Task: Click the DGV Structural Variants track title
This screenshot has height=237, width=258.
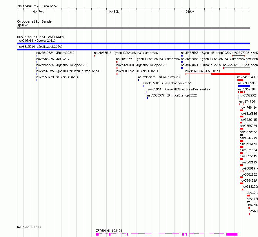Action: point(41,37)
